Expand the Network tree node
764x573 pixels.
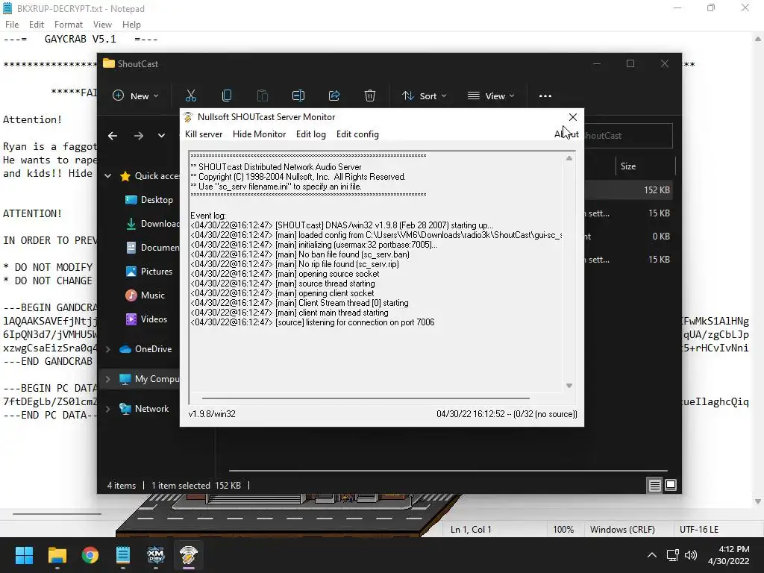[x=108, y=409]
